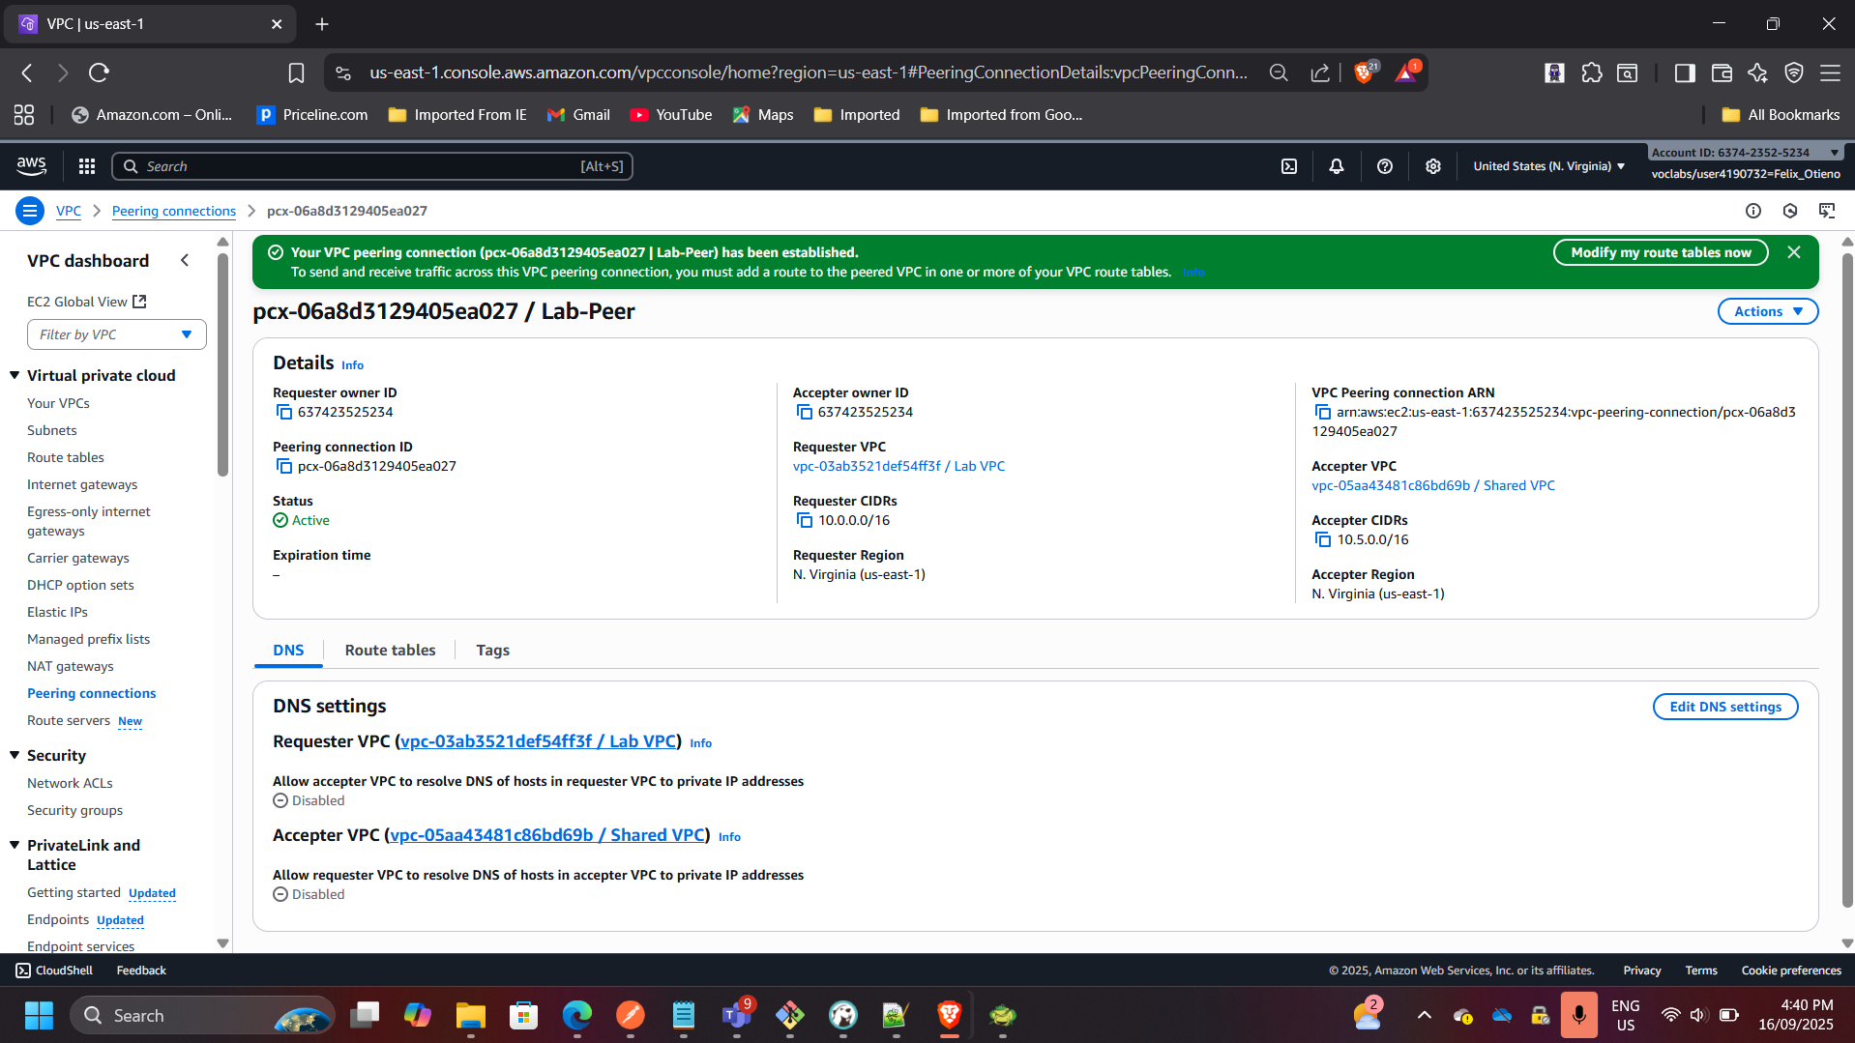Copy the VPC Peering connection ARN
Image resolution: width=1855 pixels, height=1043 pixels.
click(x=1323, y=412)
